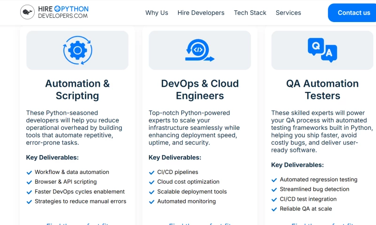The width and height of the screenshot is (376, 225).
Task: Open the Why Us menu item
Action: [x=157, y=13]
